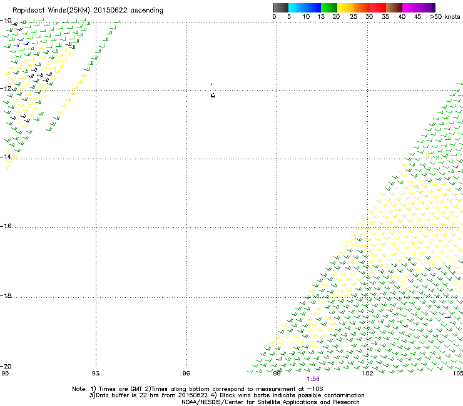The height and width of the screenshot is (406, 463).
Task: Click the 'Note: 1) Times are GMT' text line
Action: pyautogui.click(x=198, y=389)
